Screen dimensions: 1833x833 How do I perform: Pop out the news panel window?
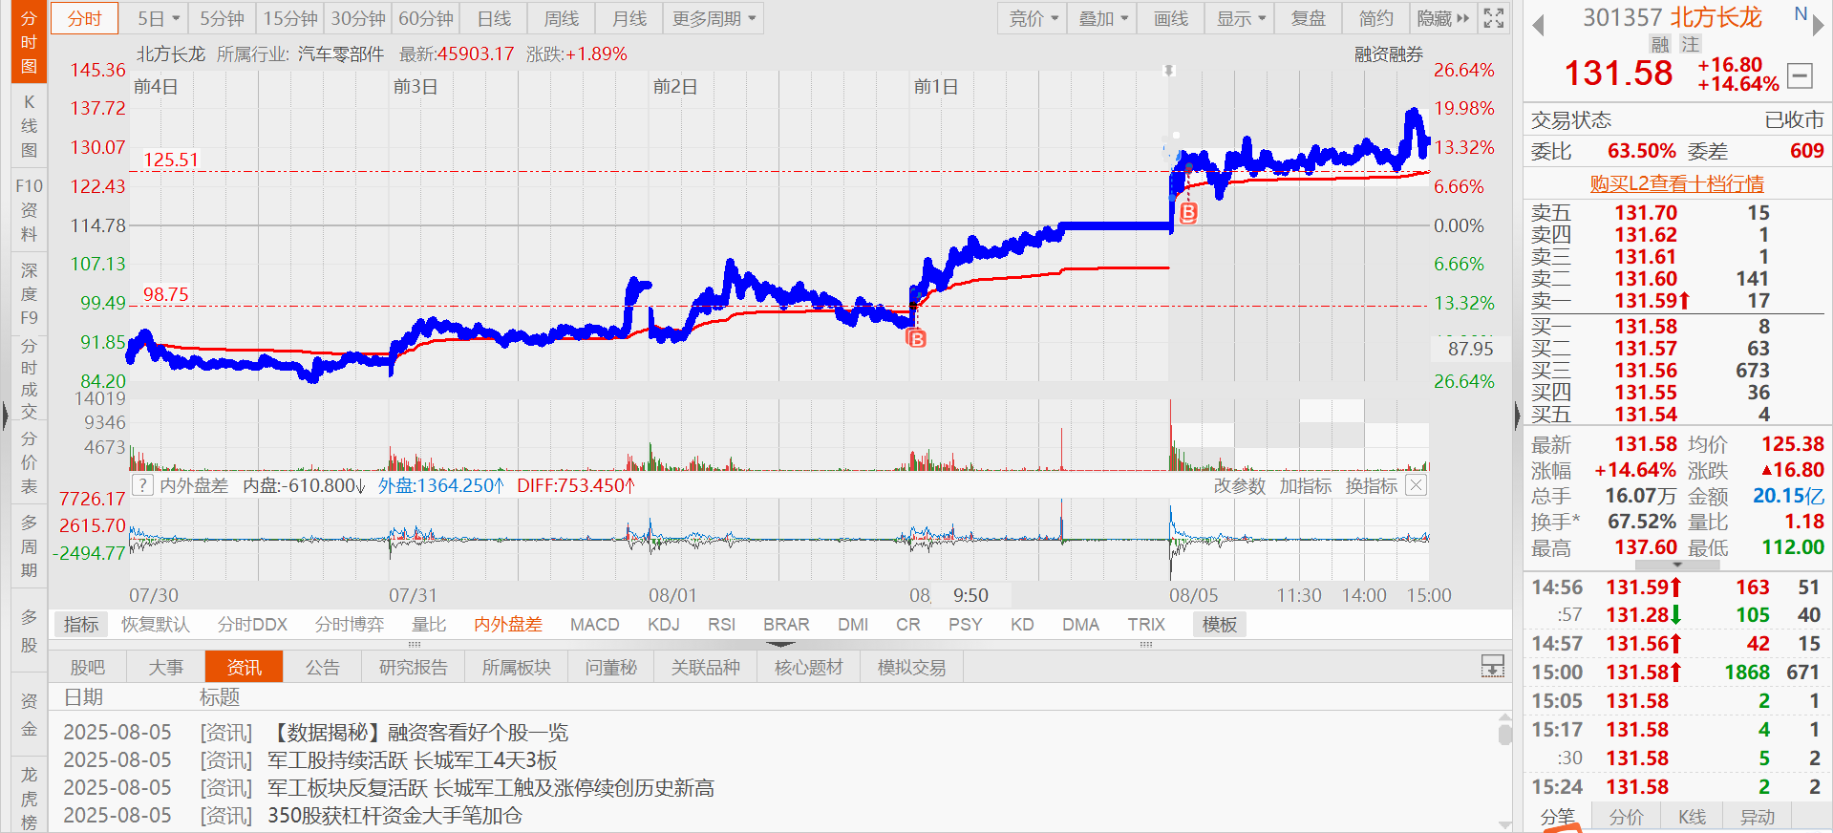coord(1492,666)
